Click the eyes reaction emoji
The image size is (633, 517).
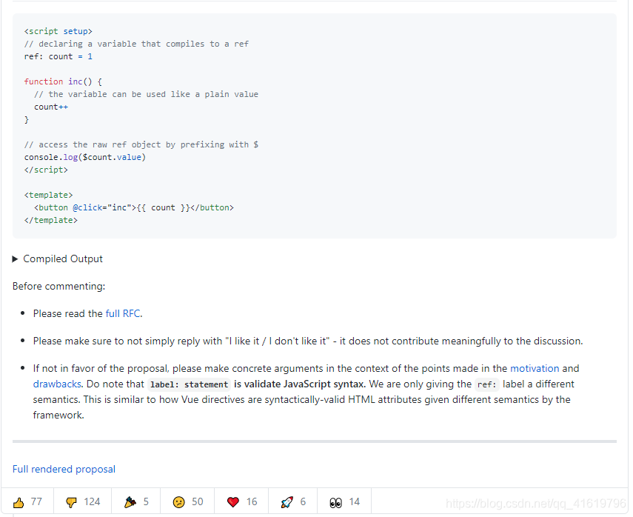336,502
